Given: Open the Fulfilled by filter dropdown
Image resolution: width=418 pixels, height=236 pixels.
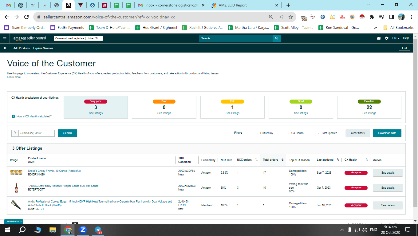Looking at the screenshot, I should [x=265, y=133].
